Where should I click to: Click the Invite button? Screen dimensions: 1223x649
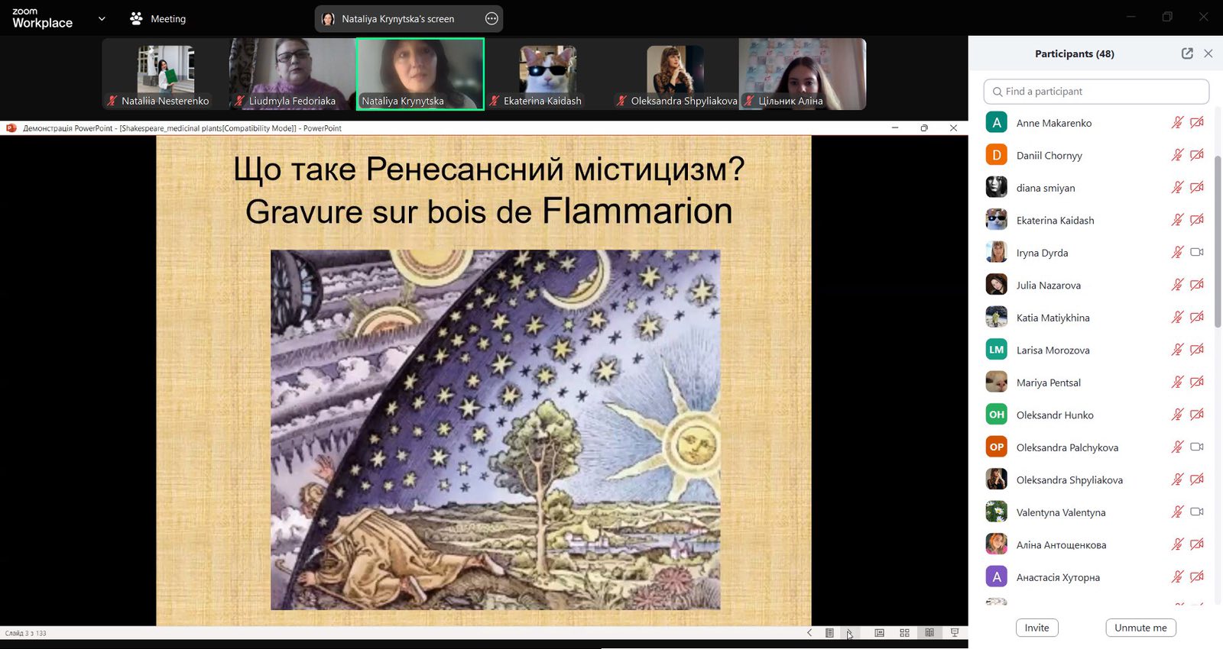(x=1036, y=628)
